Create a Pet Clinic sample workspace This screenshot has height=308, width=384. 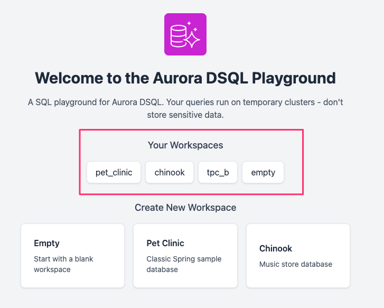[x=185, y=256]
